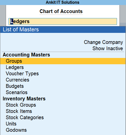Click the Ankit IT Solutions title bar
Image resolution: width=126 pixels, height=135 pixels.
(x=63, y=3)
